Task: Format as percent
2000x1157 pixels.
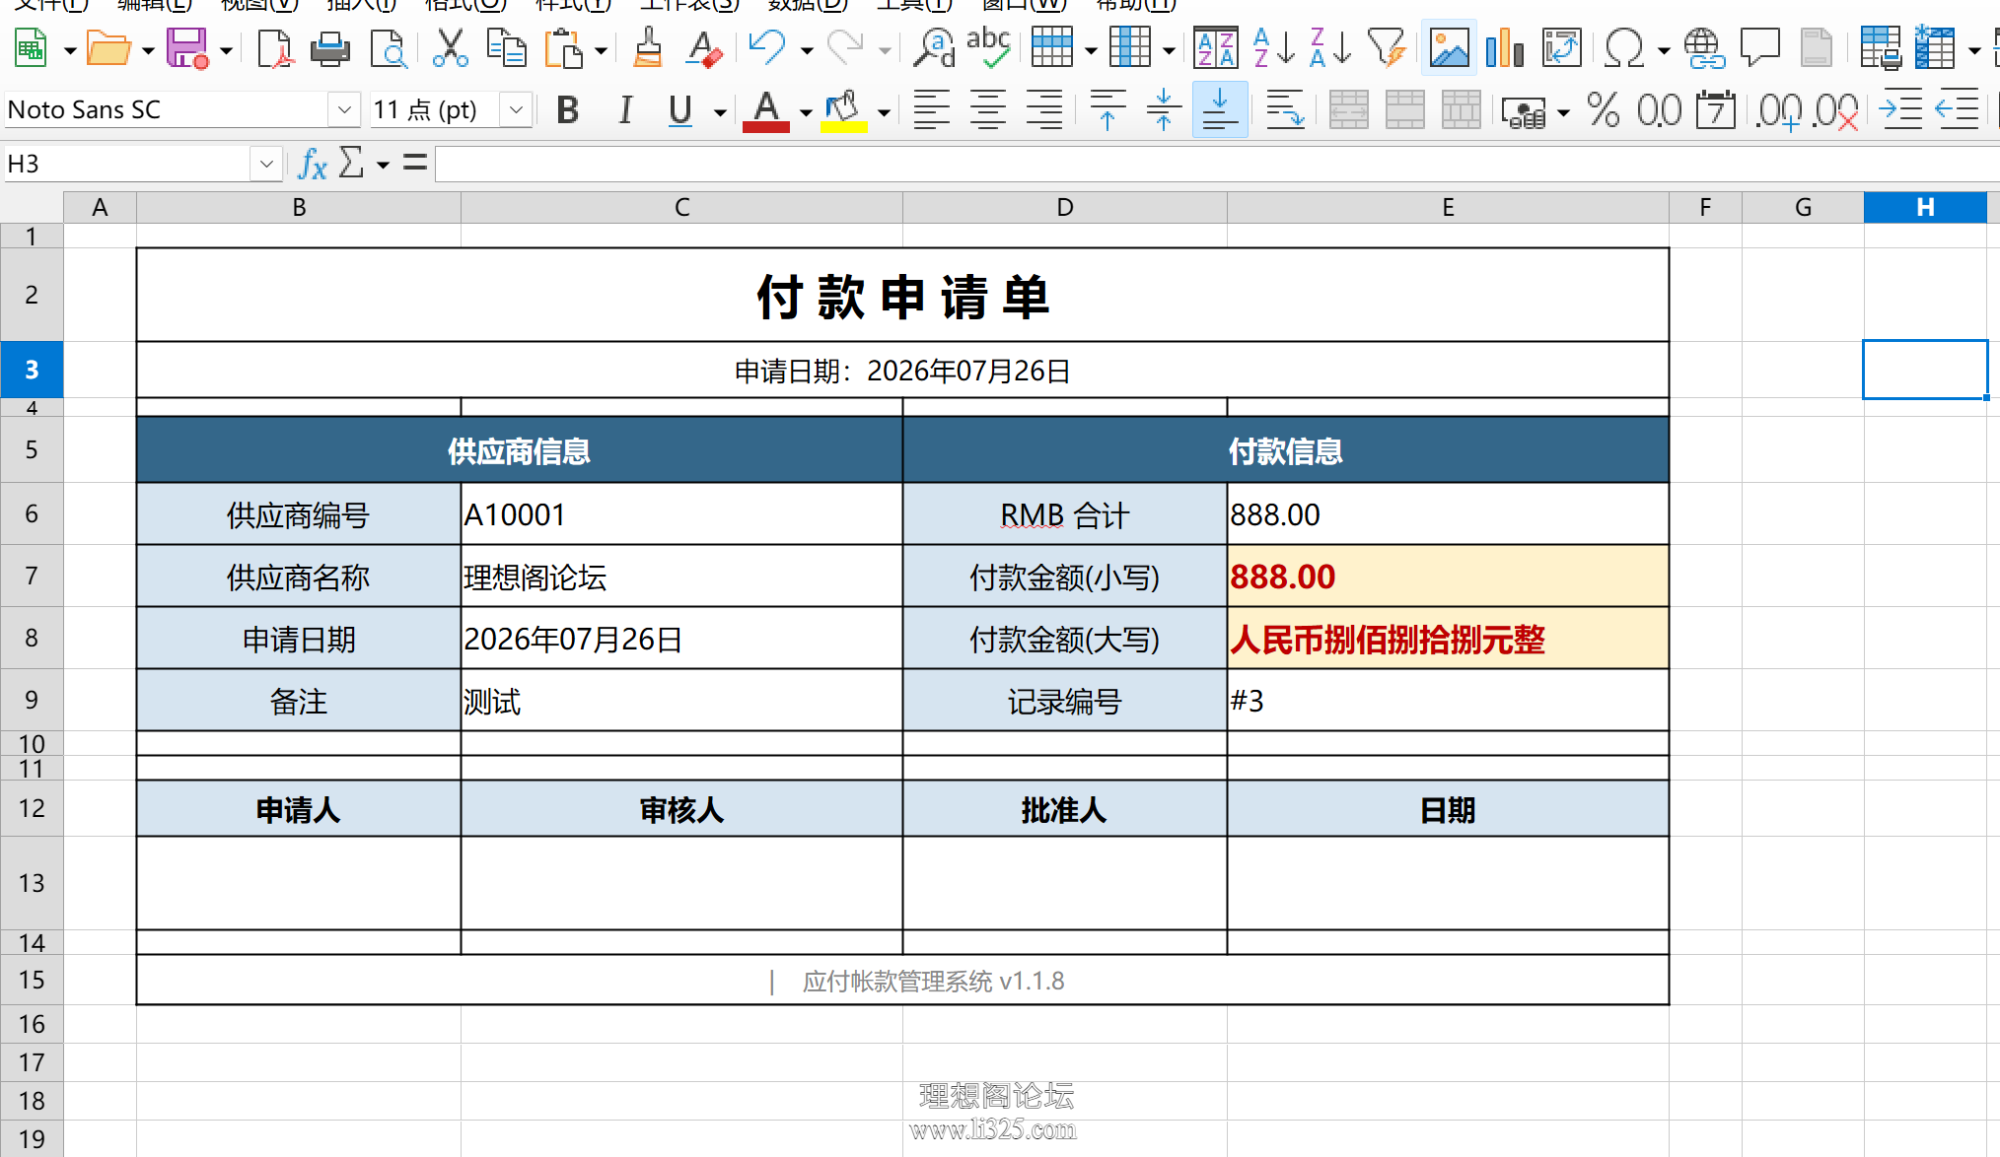Action: coord(1604,110)
